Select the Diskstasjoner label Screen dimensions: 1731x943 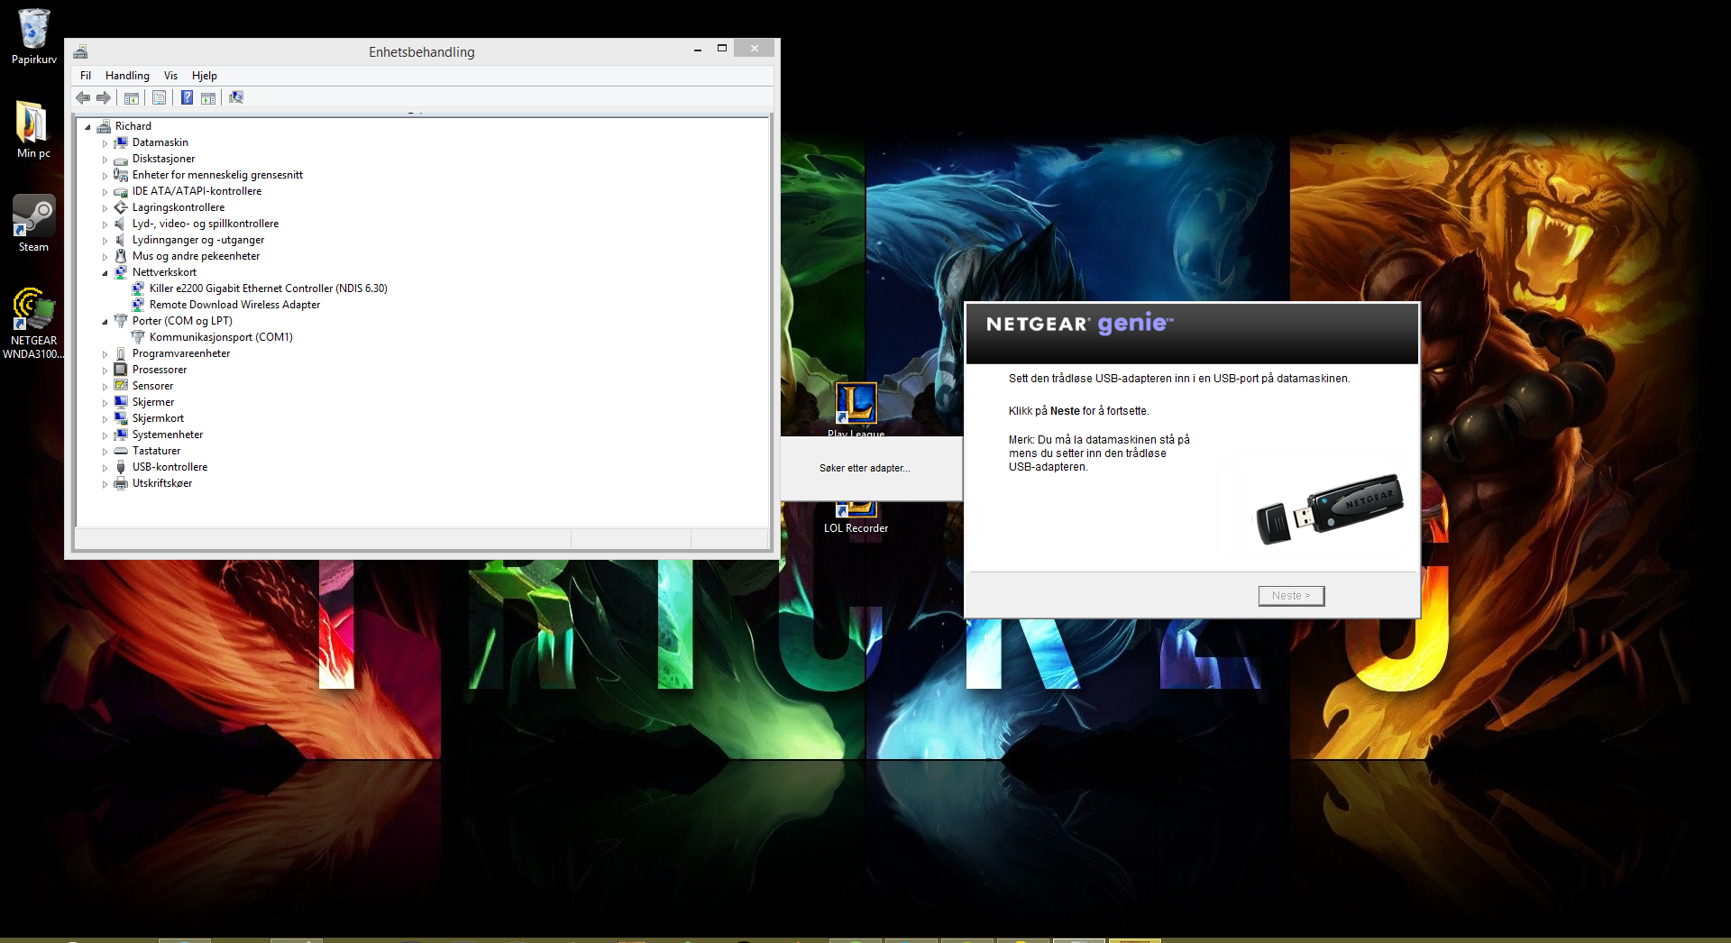163,159
